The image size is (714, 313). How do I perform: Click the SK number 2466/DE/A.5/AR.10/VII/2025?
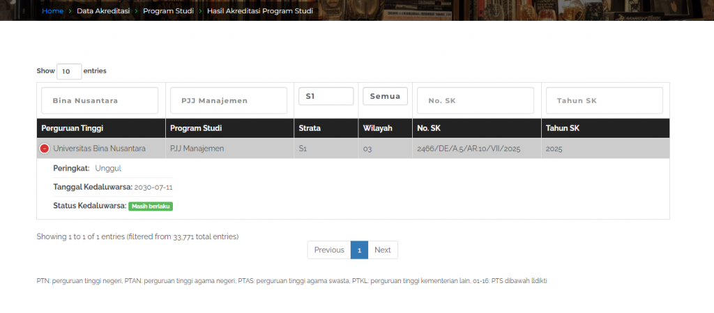click(x=469, y=149)
